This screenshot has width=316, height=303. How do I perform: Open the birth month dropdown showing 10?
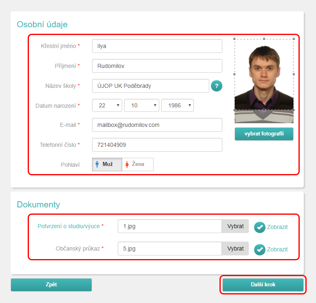[x=142, y=105]
